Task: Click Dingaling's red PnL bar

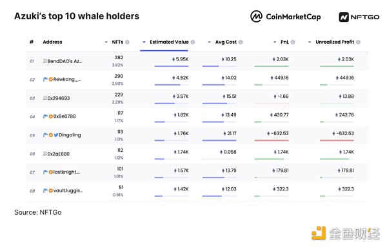Action: pos(272,140)
